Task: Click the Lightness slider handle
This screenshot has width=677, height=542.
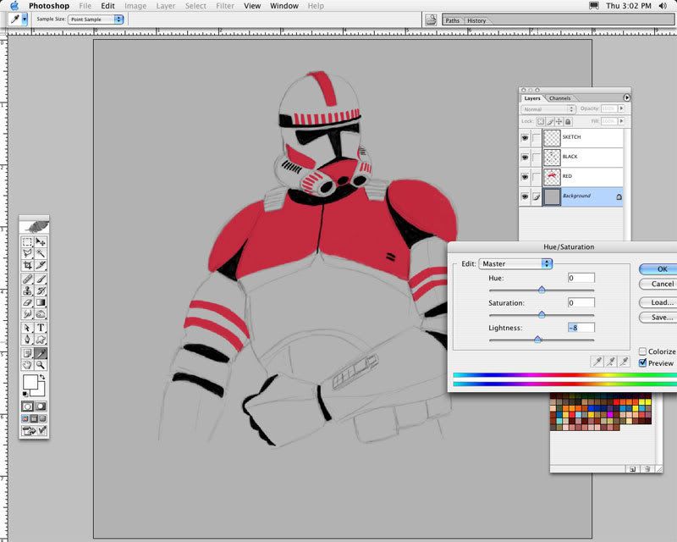Action: pyautogui.click(x=537, y=340)
